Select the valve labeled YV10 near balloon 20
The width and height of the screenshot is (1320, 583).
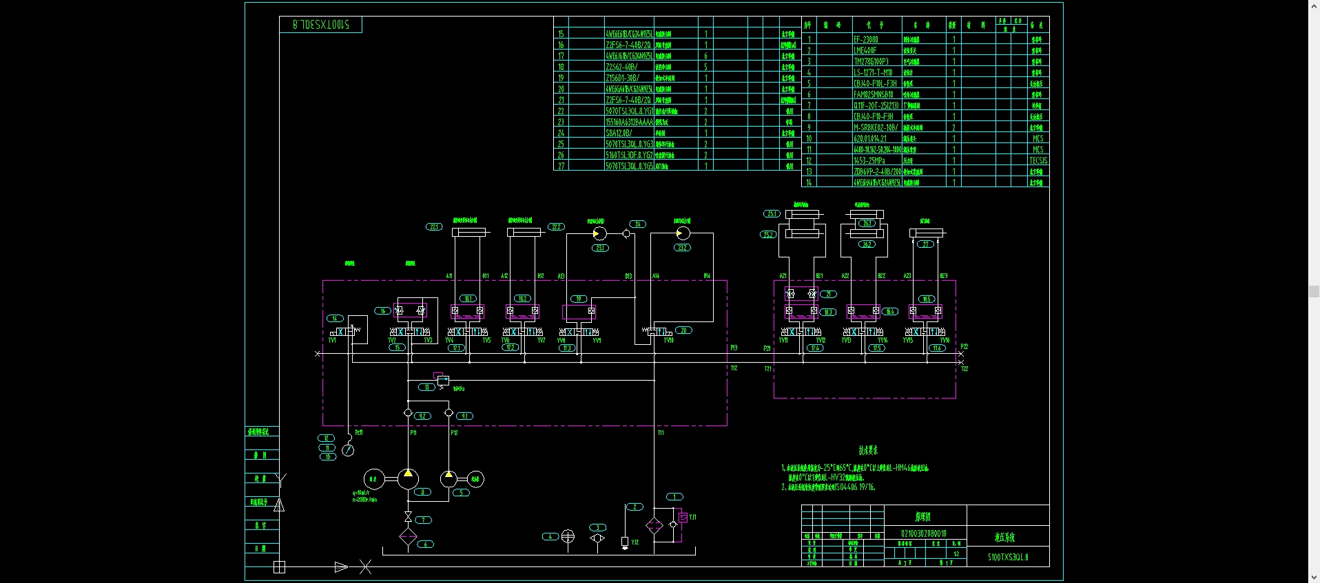pos(656,332)
